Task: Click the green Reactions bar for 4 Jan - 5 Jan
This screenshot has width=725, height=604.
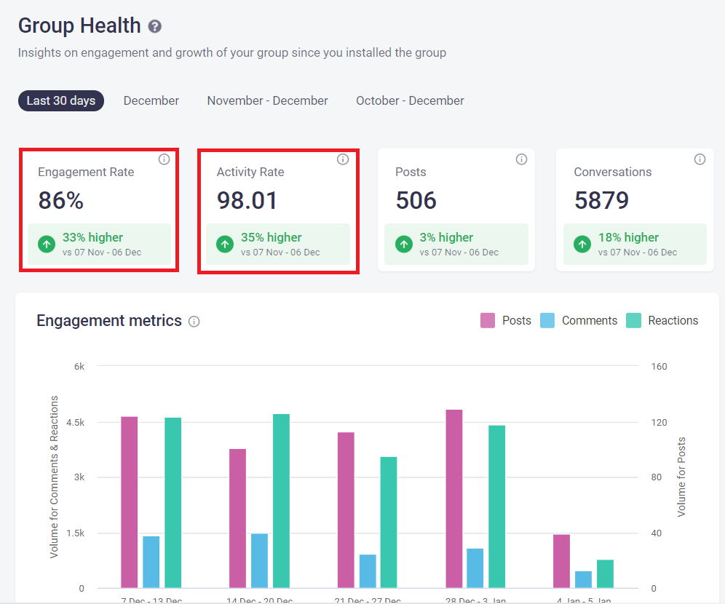Action: click(x=605, y=574)
